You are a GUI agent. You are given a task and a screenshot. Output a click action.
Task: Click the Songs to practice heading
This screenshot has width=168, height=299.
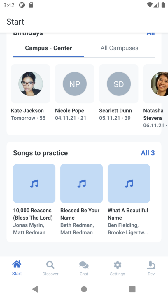(40, 153)
